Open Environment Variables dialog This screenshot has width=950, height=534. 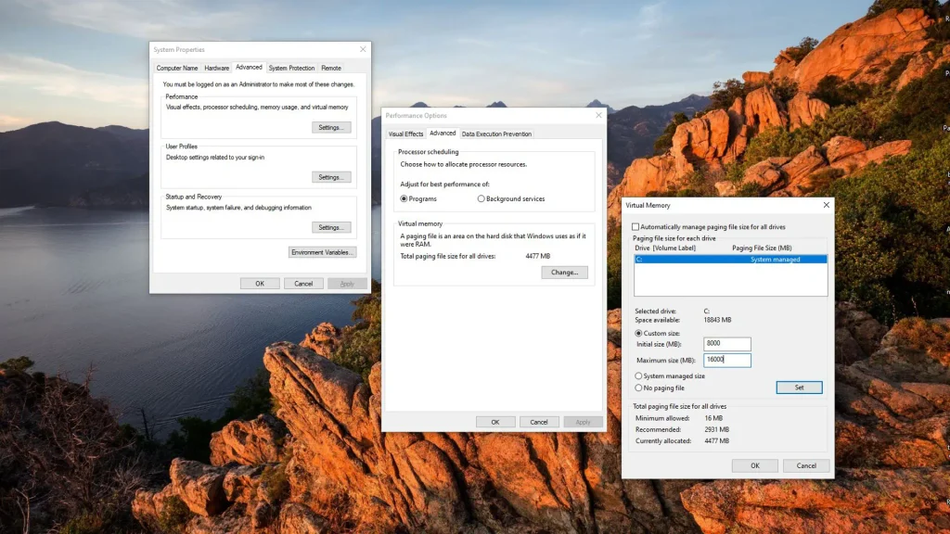[322, 252]
